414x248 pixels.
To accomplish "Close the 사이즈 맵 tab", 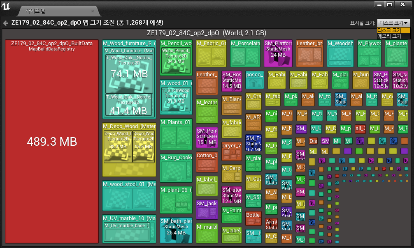I will tap(93, 11).
